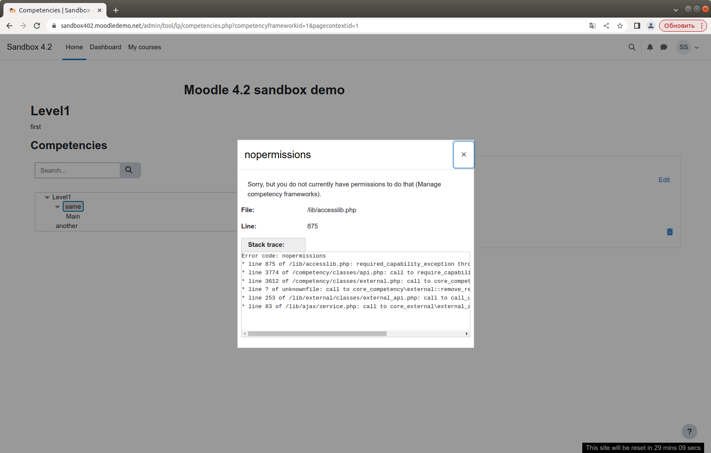Open My courses navigation tab
Image resolution: width=711 pixels, height=453 pixels.
point(145,47)
